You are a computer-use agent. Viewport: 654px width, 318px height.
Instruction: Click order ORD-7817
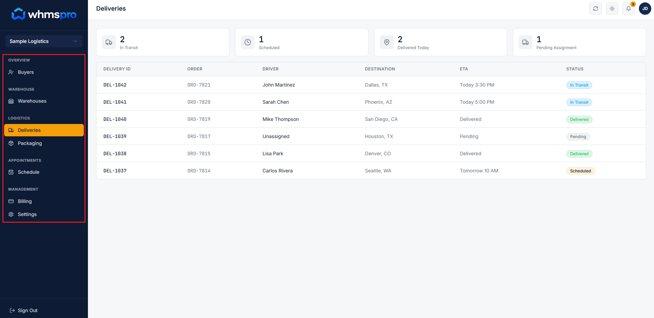pos(199,136)
